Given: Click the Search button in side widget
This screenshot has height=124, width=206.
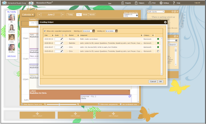Looking at the screenshot, I should [x=172, y=45].
